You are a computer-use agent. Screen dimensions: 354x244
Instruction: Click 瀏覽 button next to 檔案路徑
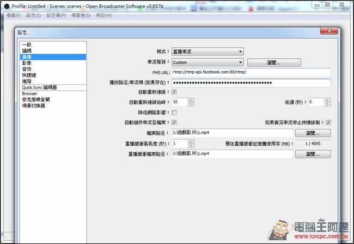313,133
